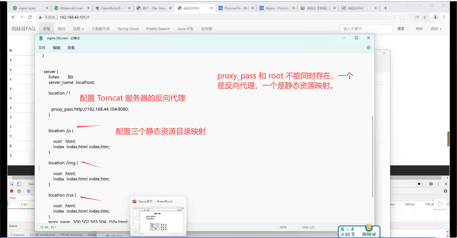This screenshot has width=457, height=238.
Task: Click the browser page vertical scrollbar thumb
Action: [x=448, y=139]
